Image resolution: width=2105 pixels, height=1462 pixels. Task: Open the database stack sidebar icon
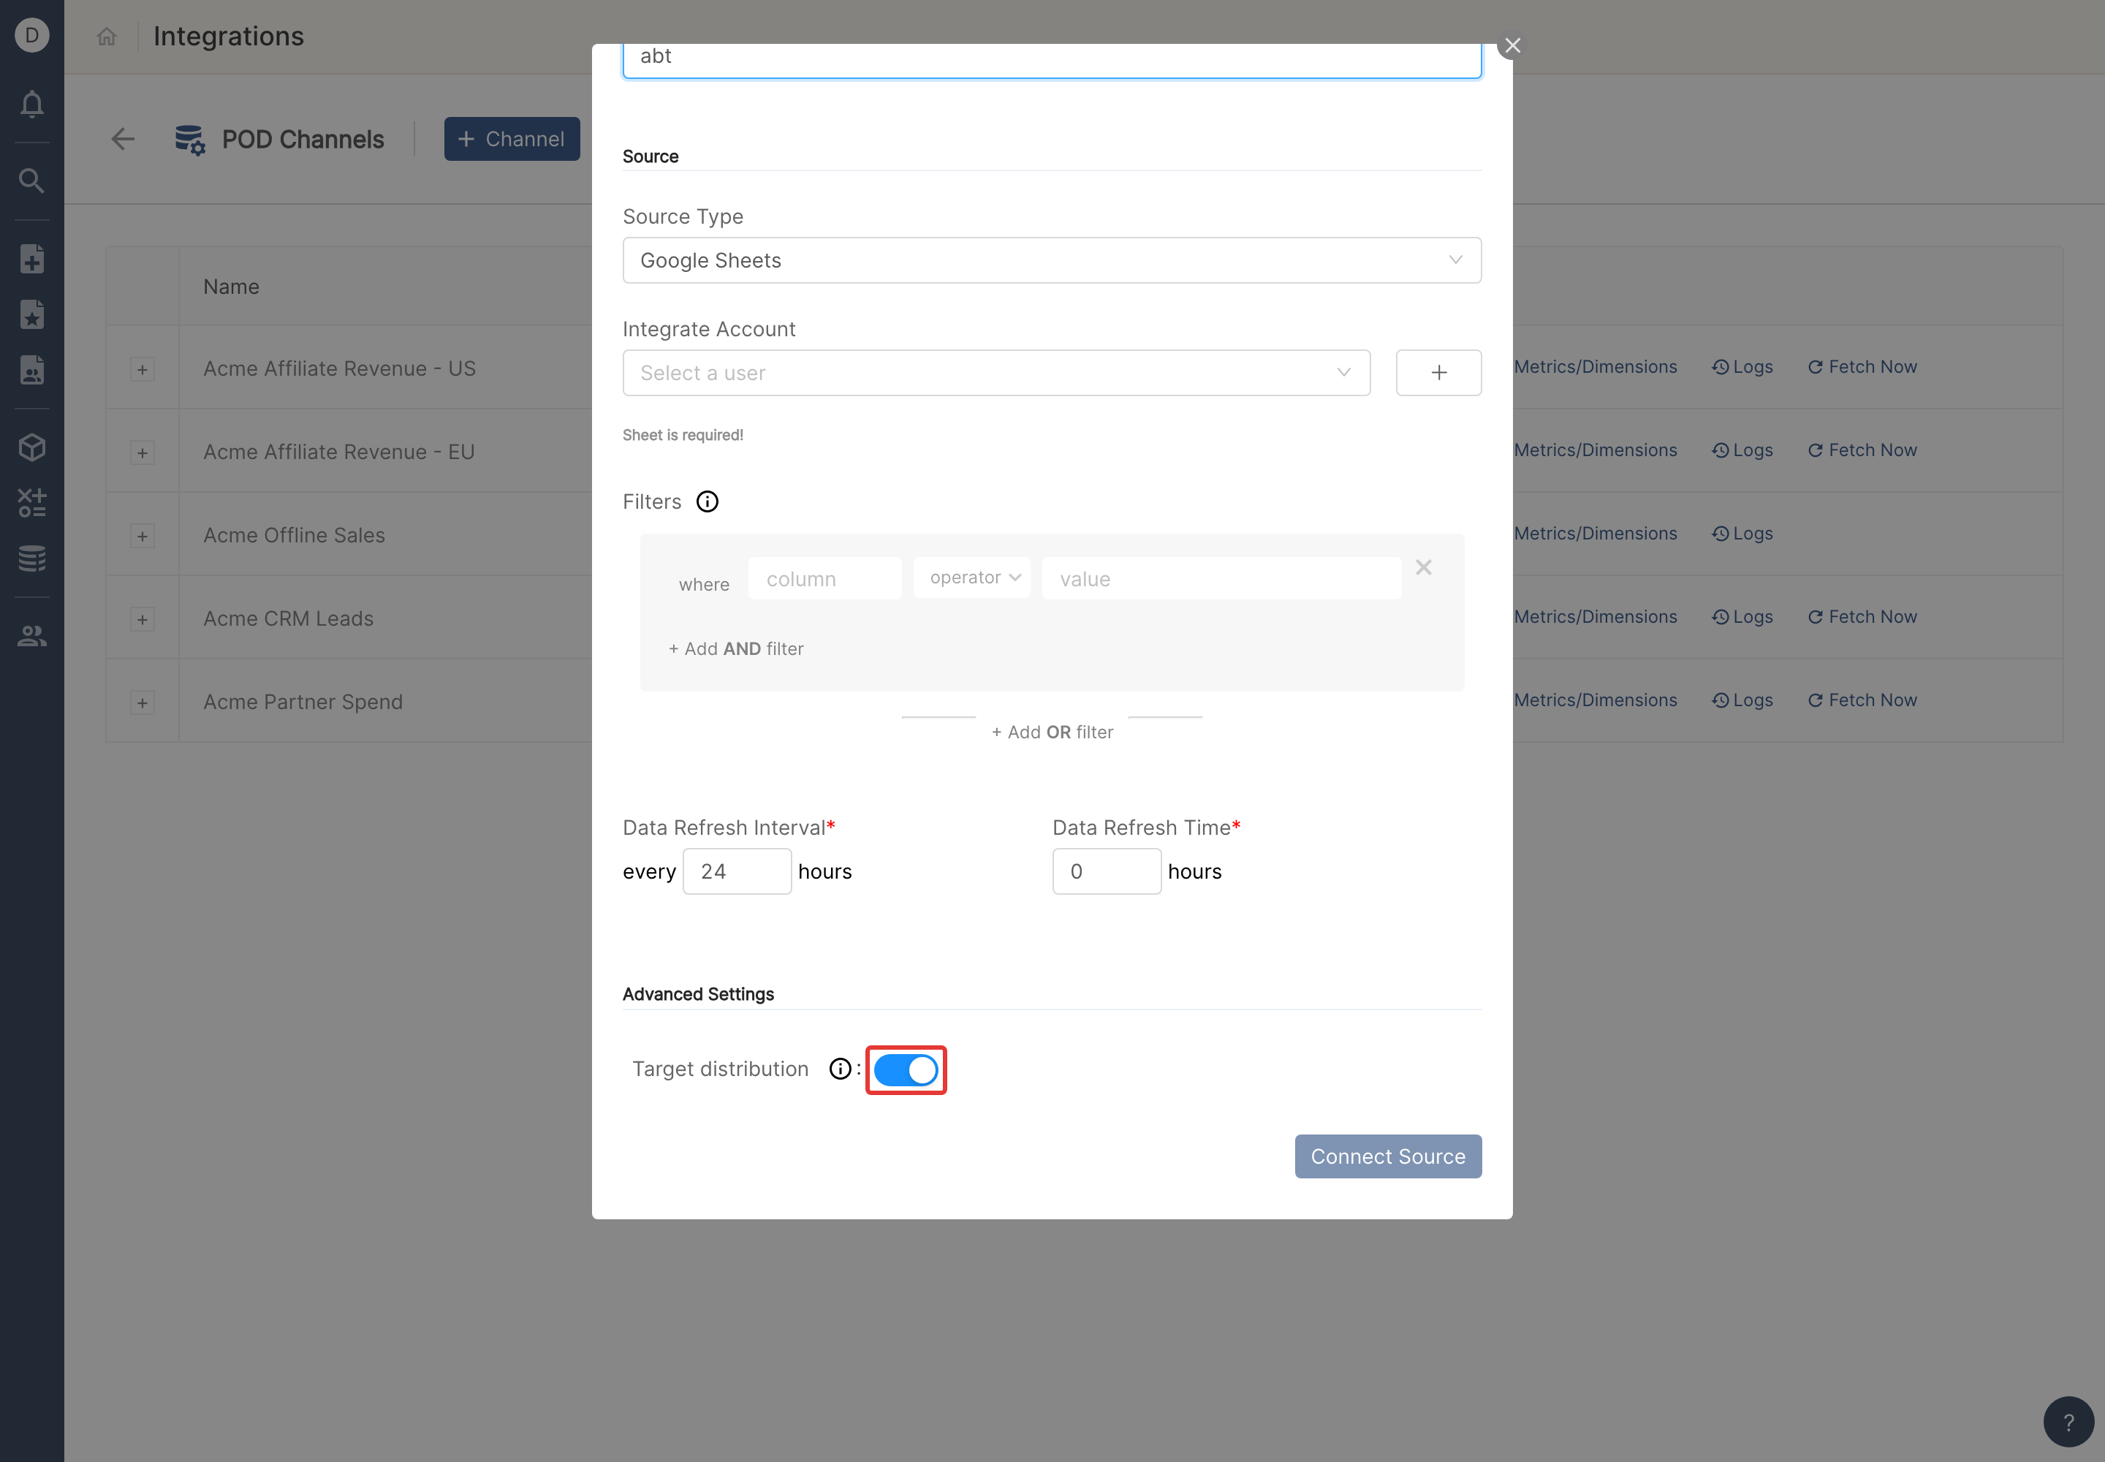pos(32,558)
